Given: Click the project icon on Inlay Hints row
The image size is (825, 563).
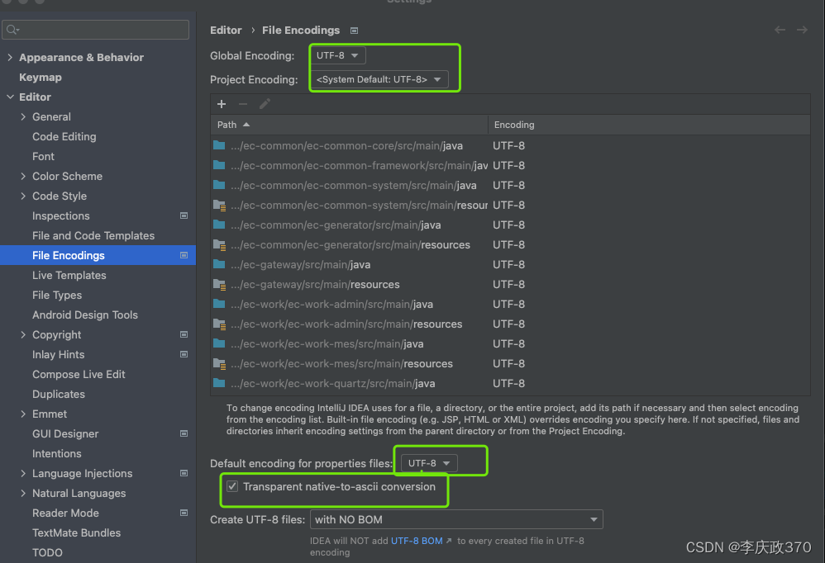Looking at the screenshot, I should (x=184, y=354).
